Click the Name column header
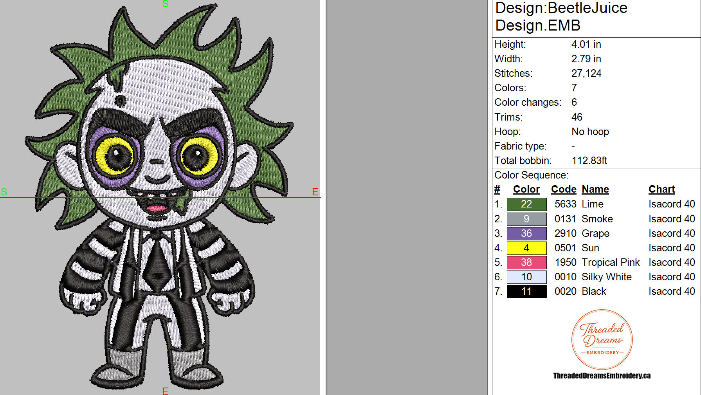 pos(595,189)
